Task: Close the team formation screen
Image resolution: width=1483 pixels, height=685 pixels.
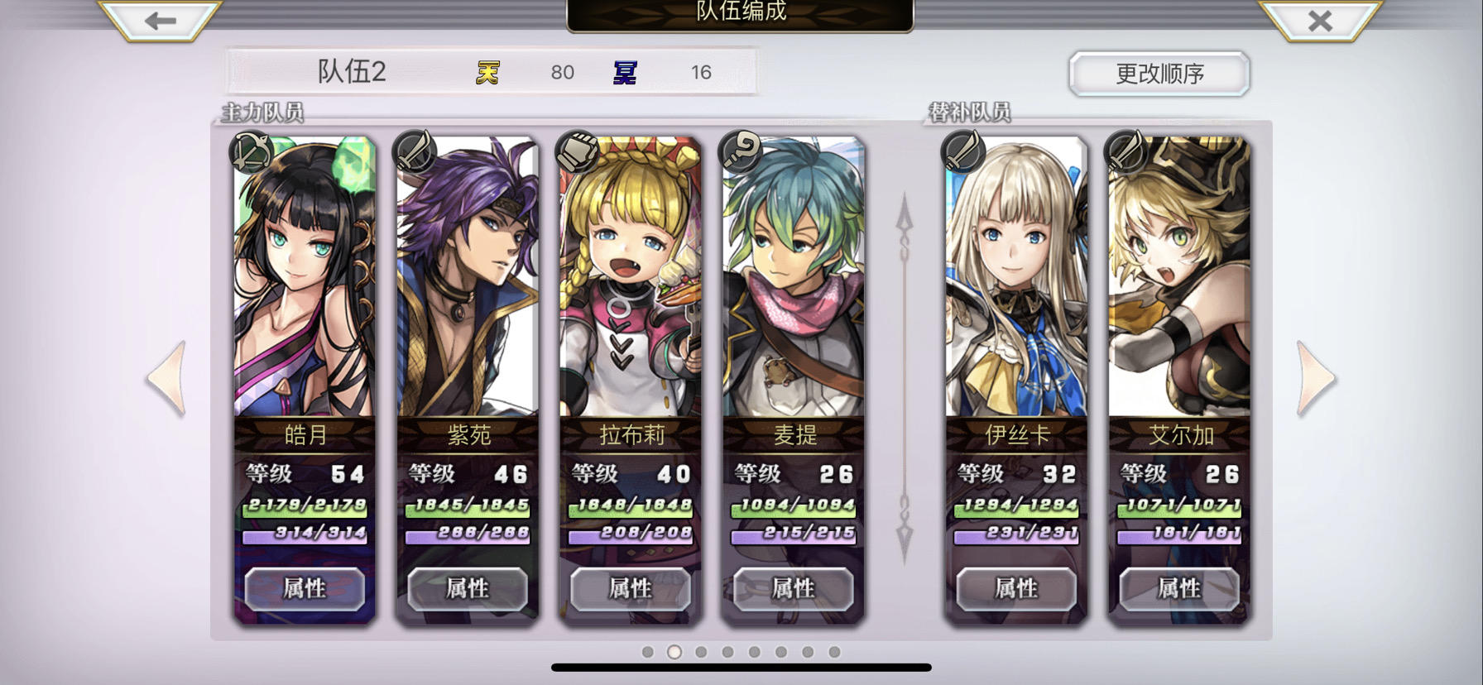Action: [1320, 20]
